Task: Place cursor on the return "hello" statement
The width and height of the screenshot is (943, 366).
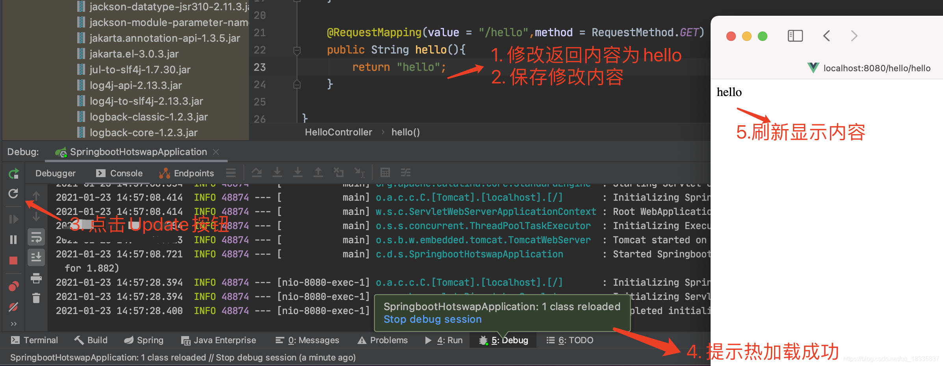Action: [x=399, y=67]
